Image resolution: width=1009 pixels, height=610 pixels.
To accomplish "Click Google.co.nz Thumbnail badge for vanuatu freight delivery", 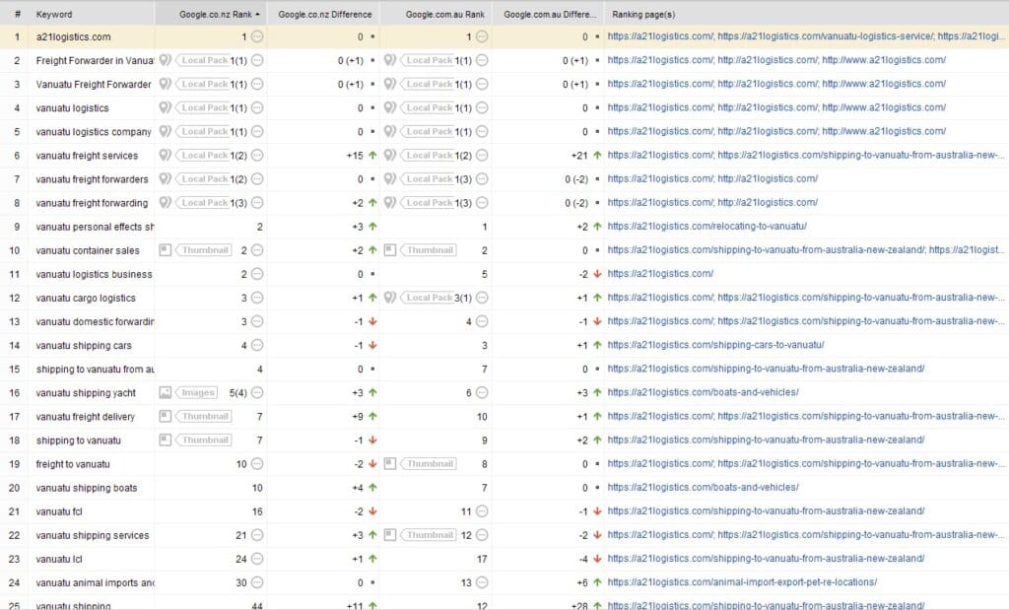I will pyautogui.click(x=204, y=416).
